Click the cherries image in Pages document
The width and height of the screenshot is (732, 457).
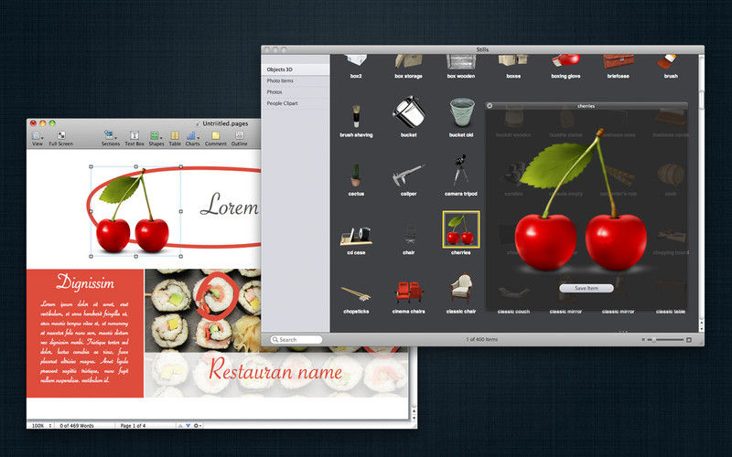[135, 211]
